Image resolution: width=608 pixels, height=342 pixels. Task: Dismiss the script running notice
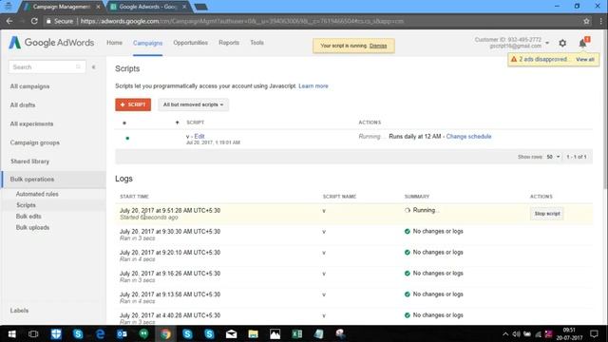(378, 46)
